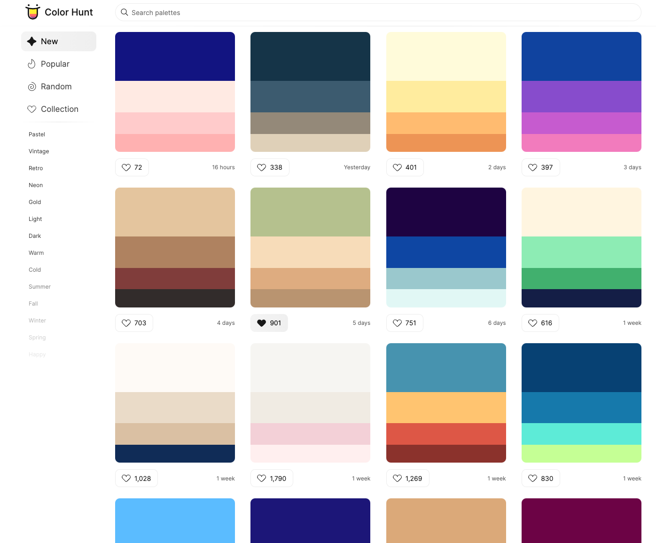The image size is (656, 543).
Task: Select the Warm filter in sidebar
Action: [x=36, y=253]
